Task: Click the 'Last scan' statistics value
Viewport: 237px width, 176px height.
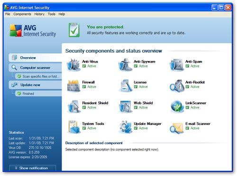Action: 41,139
